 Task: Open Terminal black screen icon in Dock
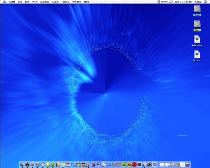[139, 164]
